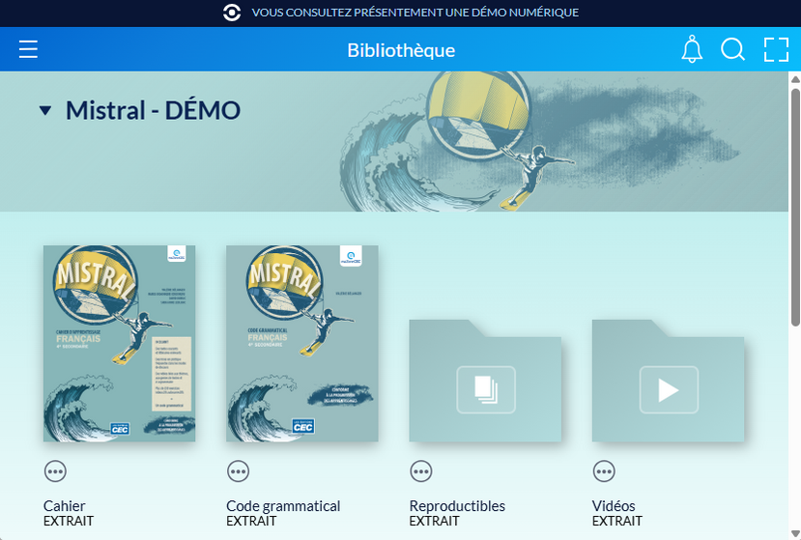Open notifications bell
Image resolution: width=801 pixels, height=540 pixels.
(x=692, y=49)
